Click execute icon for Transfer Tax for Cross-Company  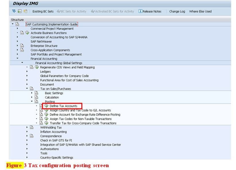pyautogui.click(x=47, y=123)
